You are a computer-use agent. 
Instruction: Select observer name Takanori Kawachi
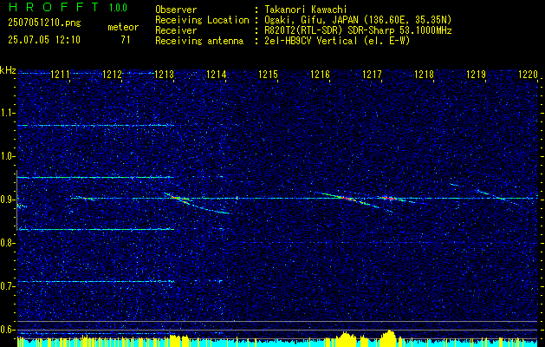click(305, 10)
